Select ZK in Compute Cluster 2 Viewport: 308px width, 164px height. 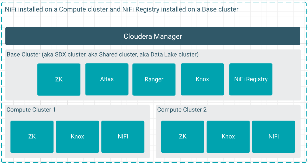point(183,136)
